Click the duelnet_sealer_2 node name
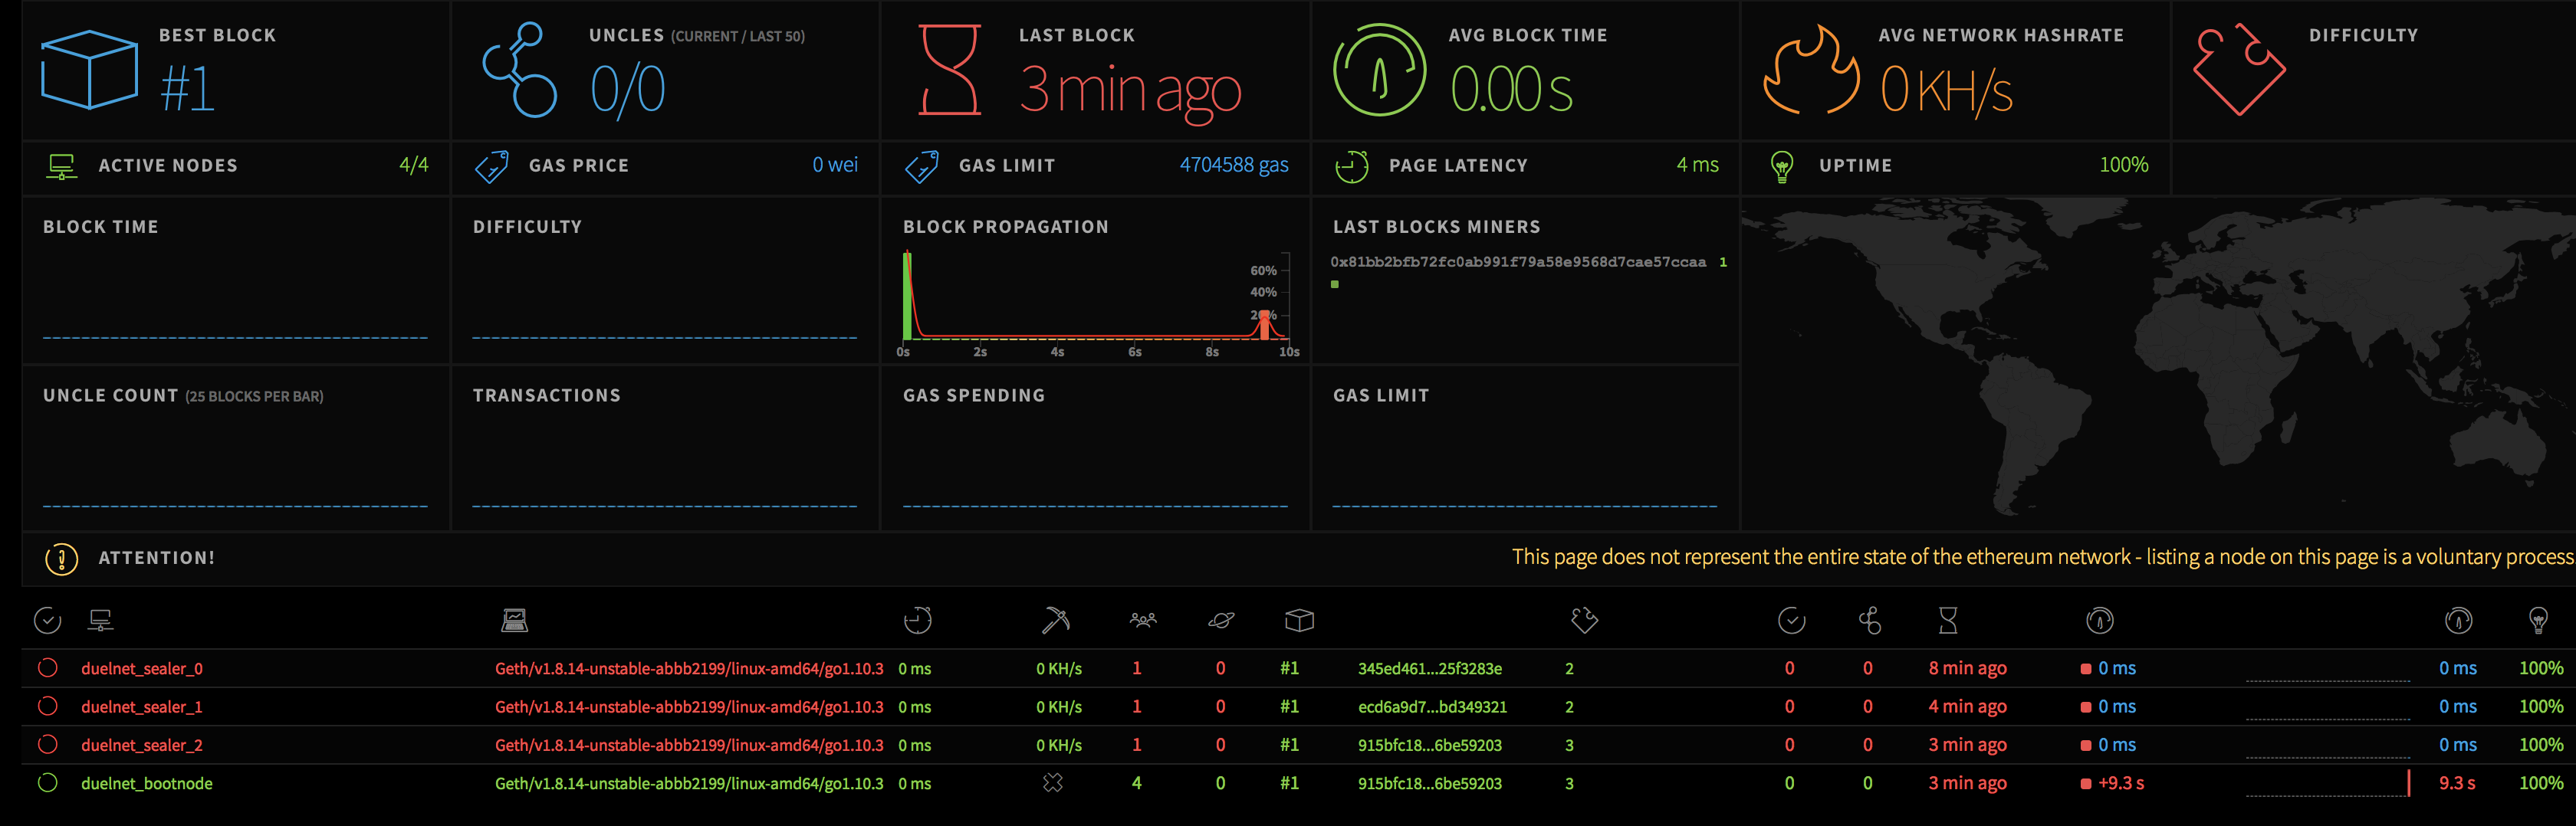Image resolution: width=2576 pixels, height=826 pixels. (142, 745)
